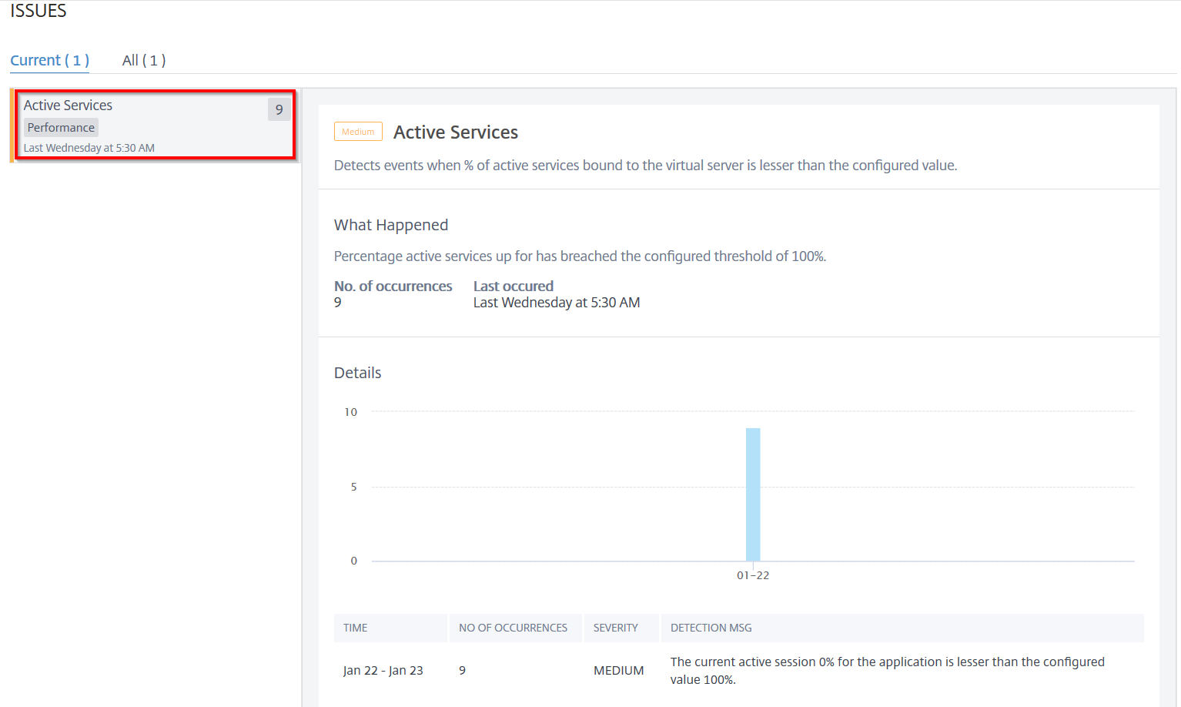
Task: Click the Medium severity badge
Action: (x=358, y=132)
